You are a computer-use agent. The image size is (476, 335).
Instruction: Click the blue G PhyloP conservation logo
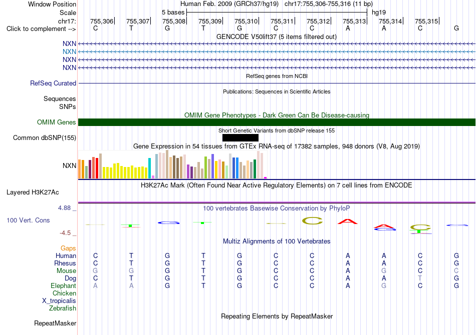(x=169, y=222)
